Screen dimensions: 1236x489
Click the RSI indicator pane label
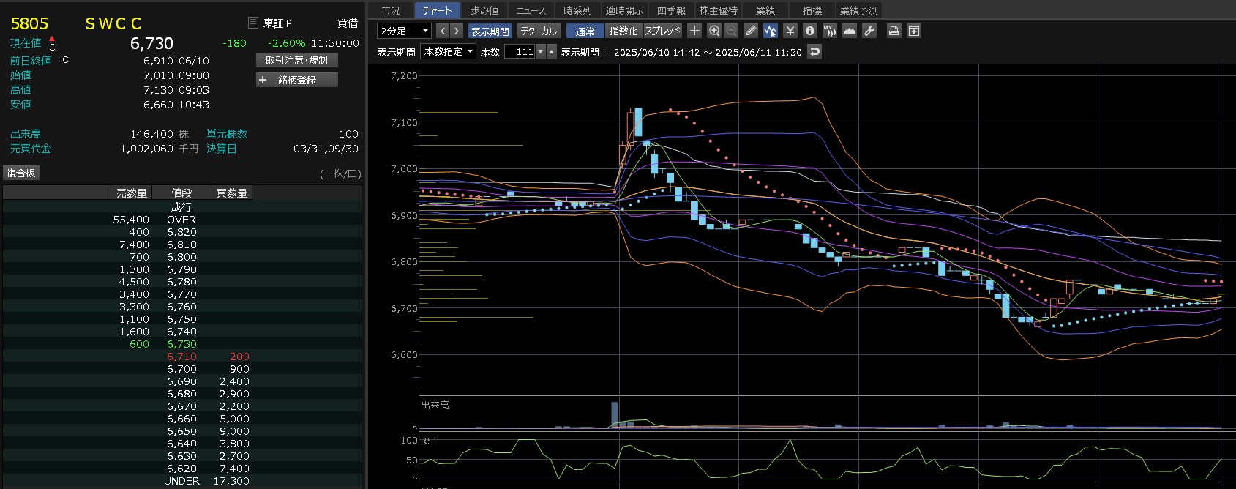tap(428, 441)
